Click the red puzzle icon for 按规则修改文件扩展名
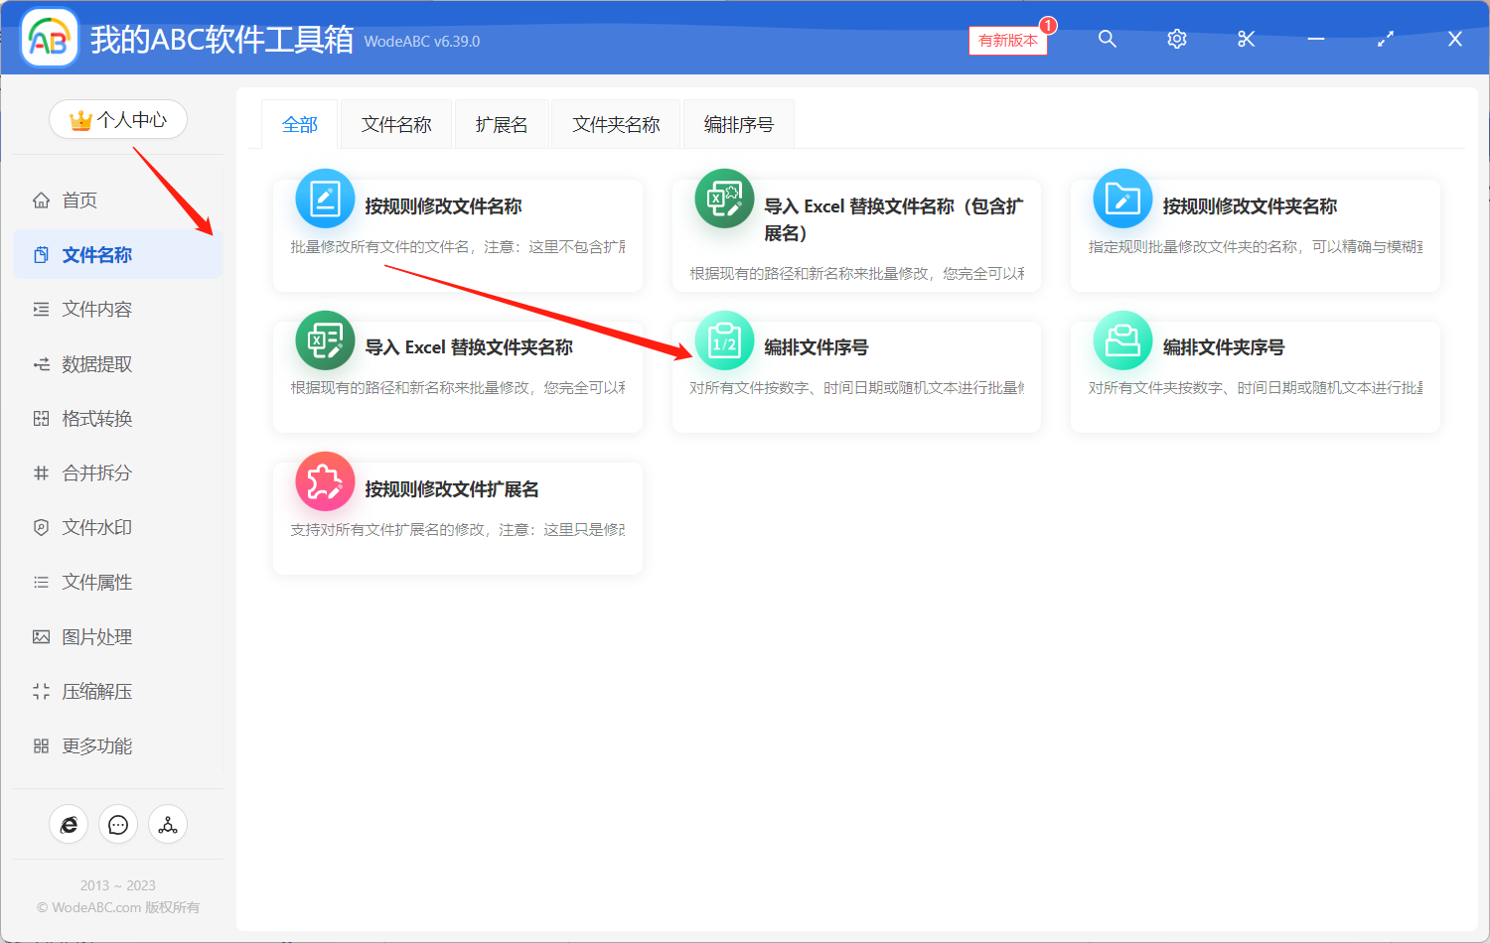 point(325,480)
